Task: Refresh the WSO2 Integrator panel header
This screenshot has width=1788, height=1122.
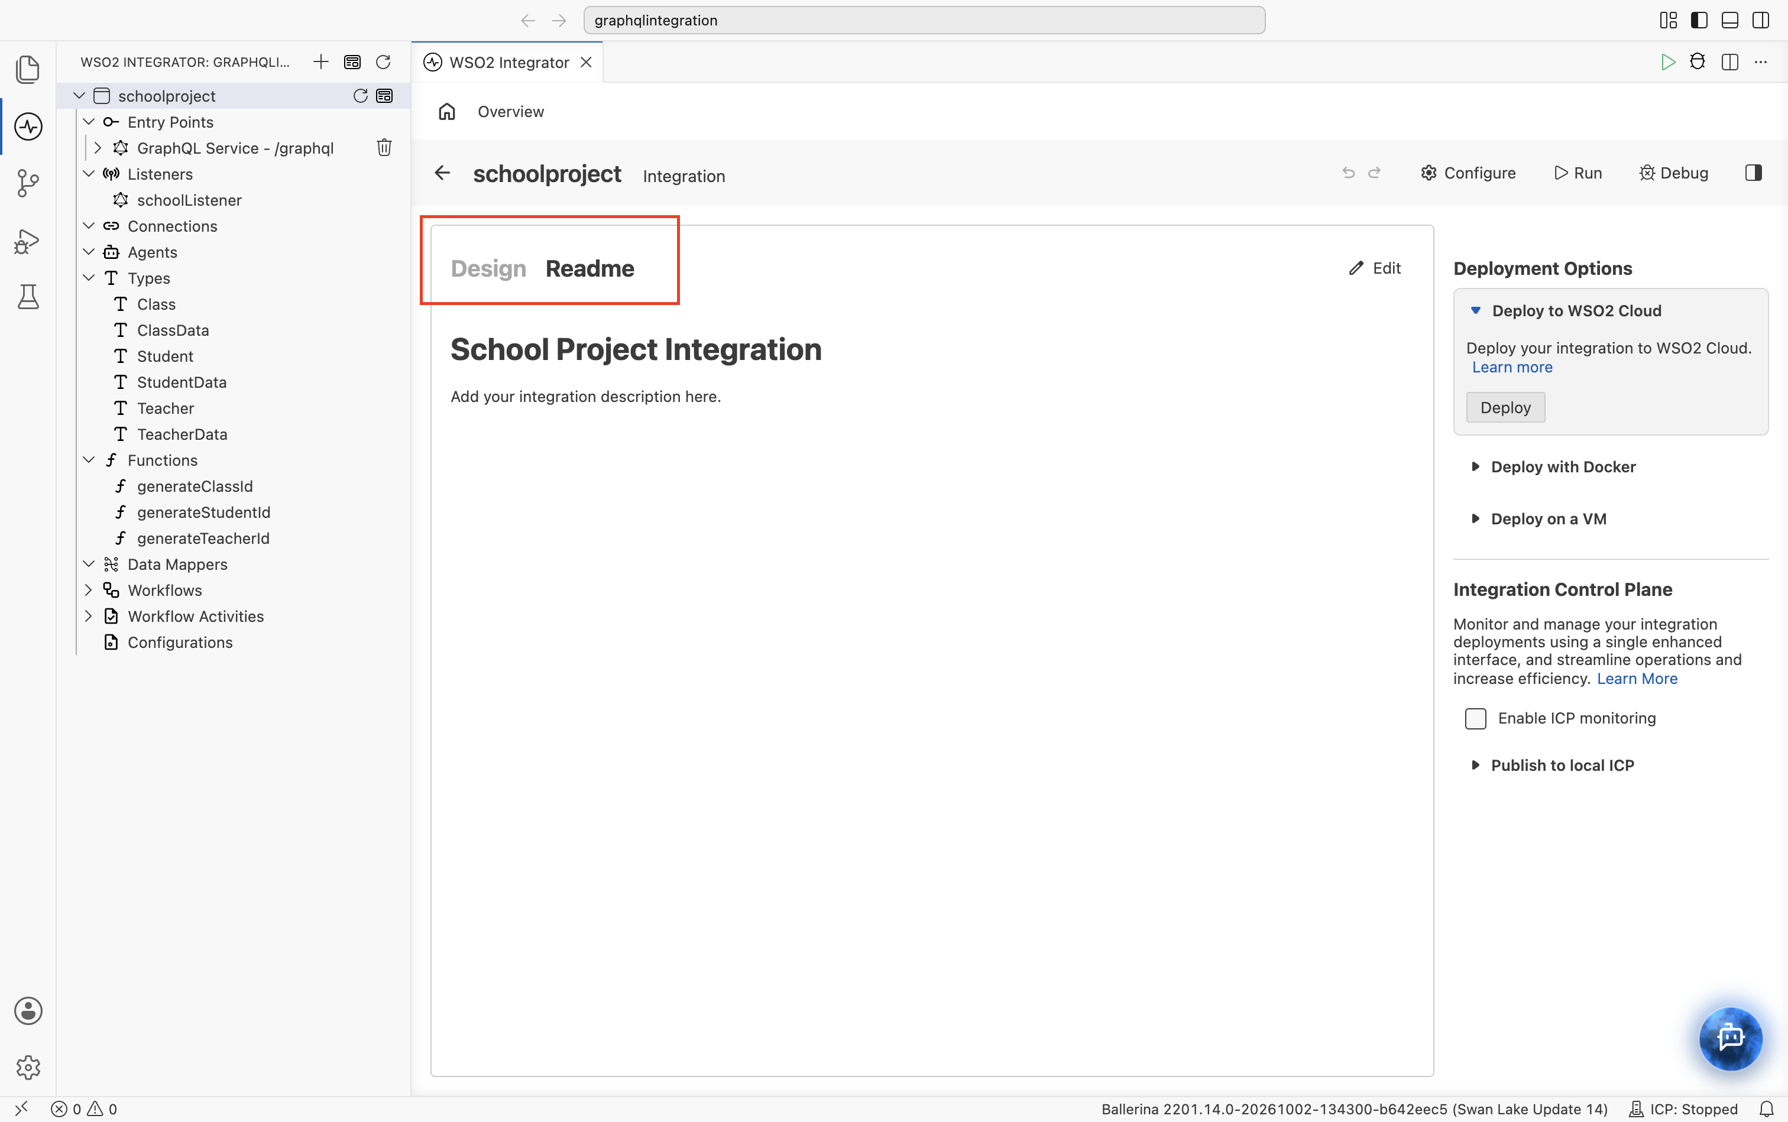Action: click(x=383, y=61)
